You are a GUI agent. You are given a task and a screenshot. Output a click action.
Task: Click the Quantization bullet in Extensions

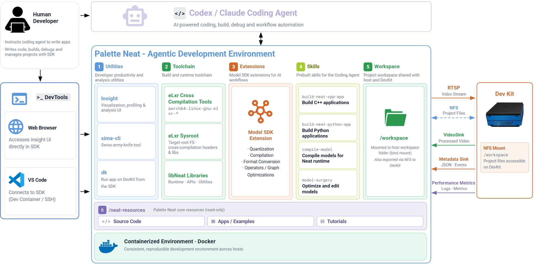(261, 149)
